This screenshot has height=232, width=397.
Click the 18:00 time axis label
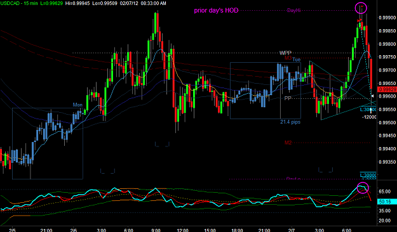coord(237,230)
